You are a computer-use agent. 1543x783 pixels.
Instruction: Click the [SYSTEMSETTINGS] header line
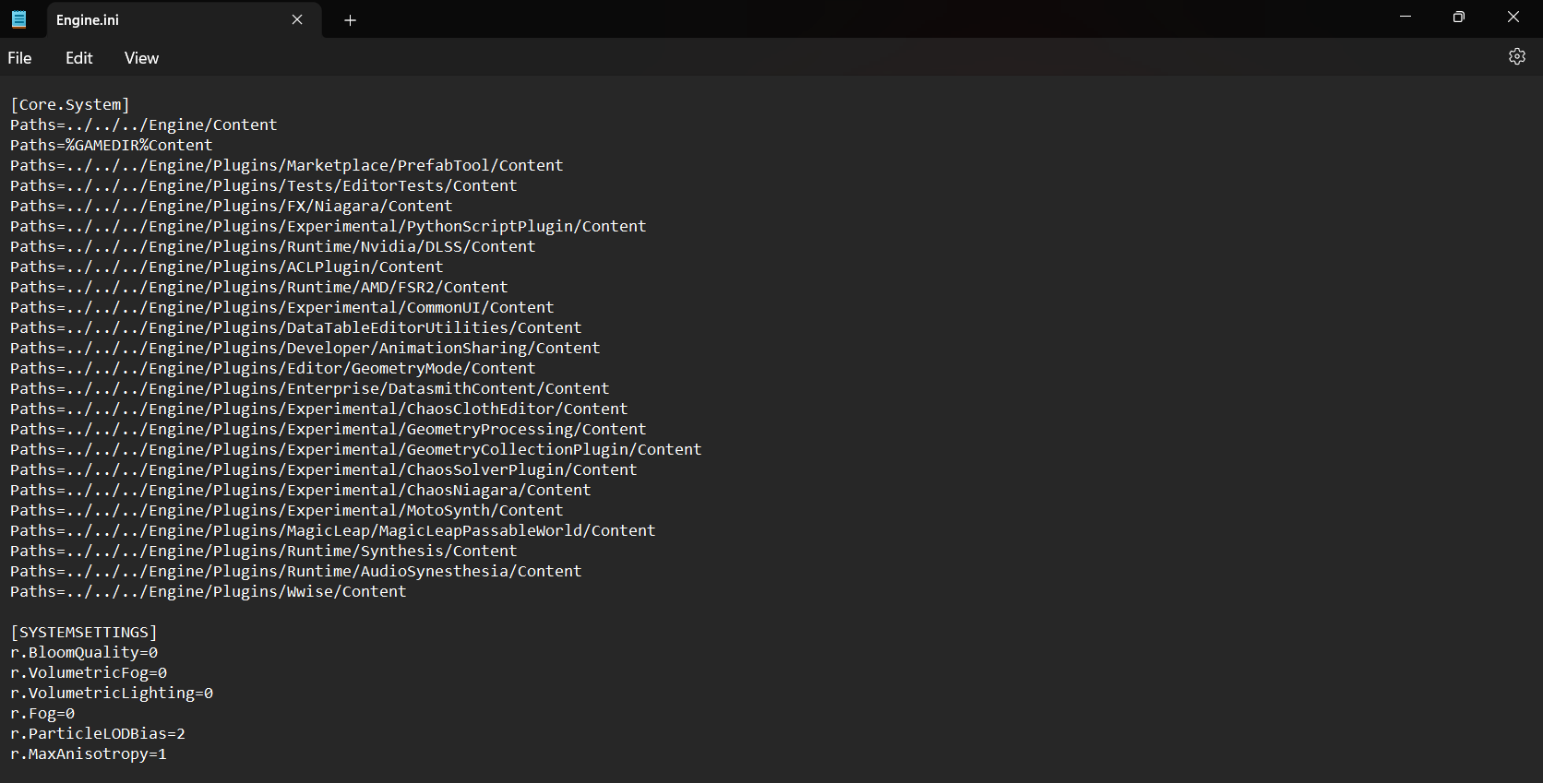pos(83,633)
